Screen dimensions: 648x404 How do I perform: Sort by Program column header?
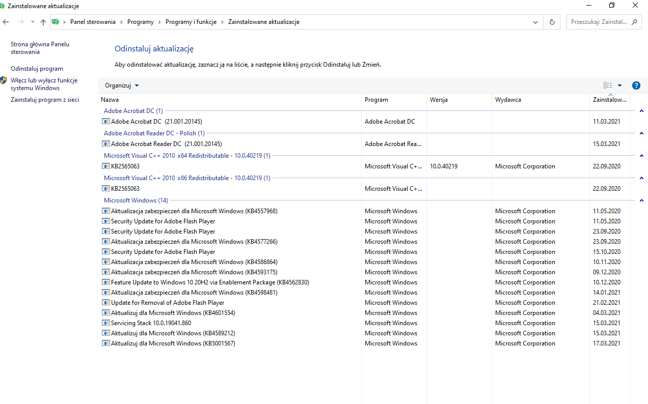[x=394, y=100]
